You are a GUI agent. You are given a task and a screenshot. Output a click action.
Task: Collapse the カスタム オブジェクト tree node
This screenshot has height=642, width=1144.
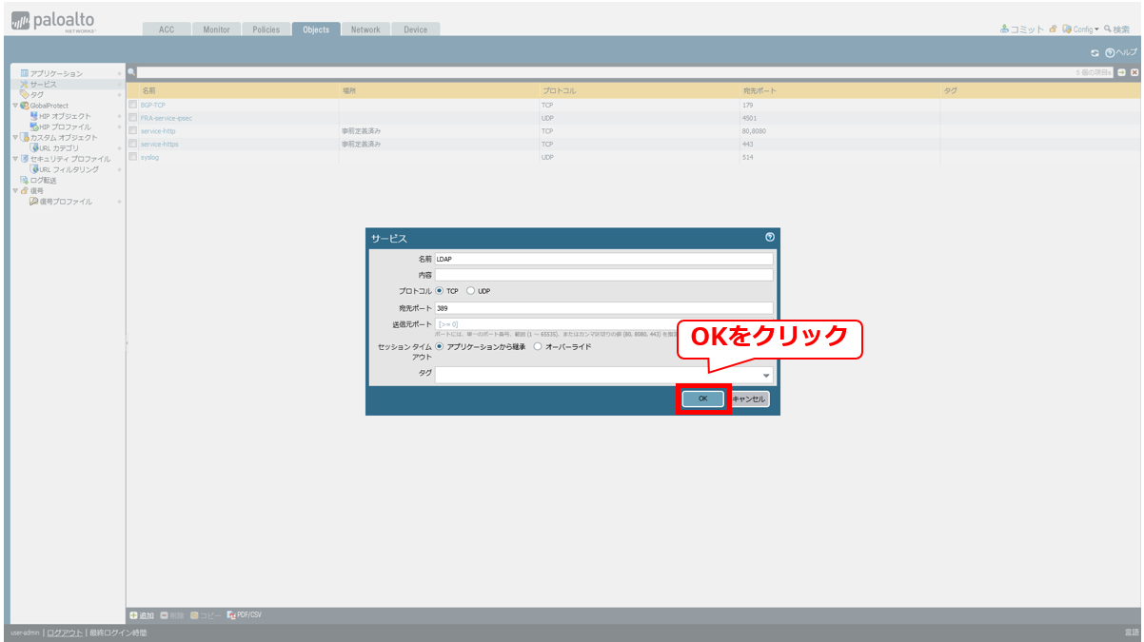click(x=14, y=137)
